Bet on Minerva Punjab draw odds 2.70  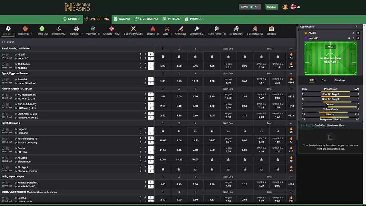click(179, 184)
